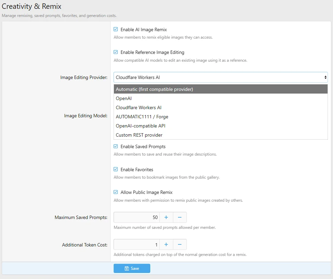Uncheck Enable AI Image Remix checkbox

click(116, 29)
